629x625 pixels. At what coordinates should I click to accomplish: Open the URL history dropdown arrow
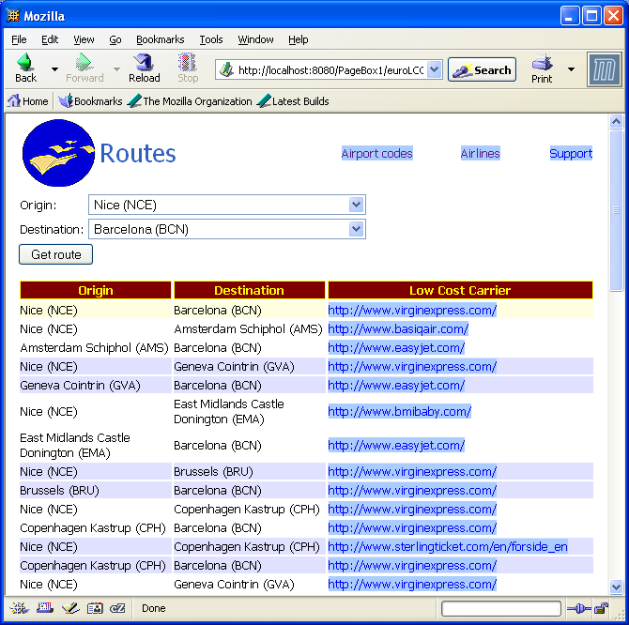tap(434, 70)
